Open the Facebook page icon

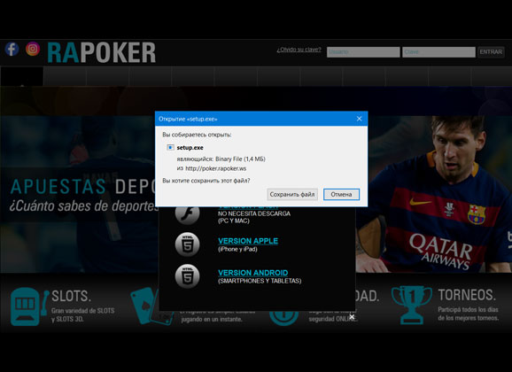(x=12, y=49)
